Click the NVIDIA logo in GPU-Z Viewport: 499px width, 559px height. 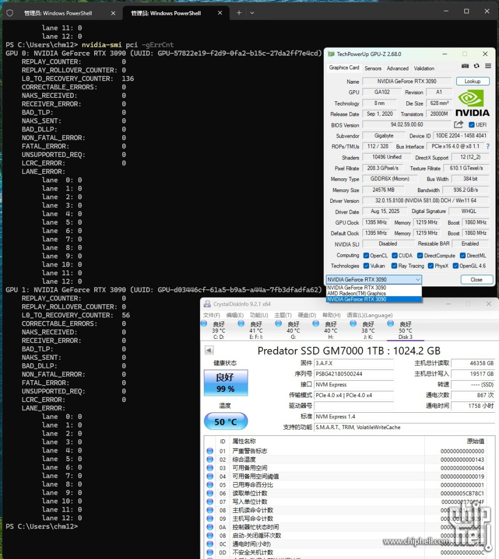473,102
